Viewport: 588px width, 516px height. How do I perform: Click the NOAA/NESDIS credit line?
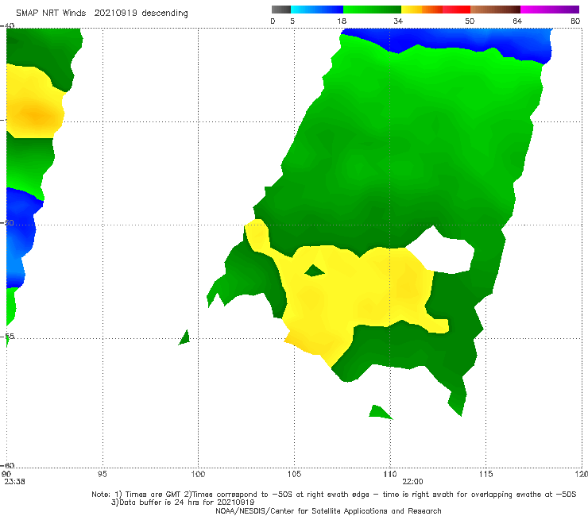[x=328, y=510]
